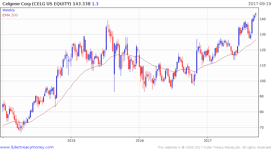Click the 110 price axis label
Viewport: 271px width, 151px height.
(x=263, y=65)
